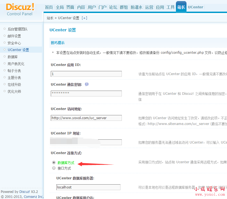Viewport: 227px width, 199px height.
Task: Open the 工具 top menu
Action: (x=170, y=7)
